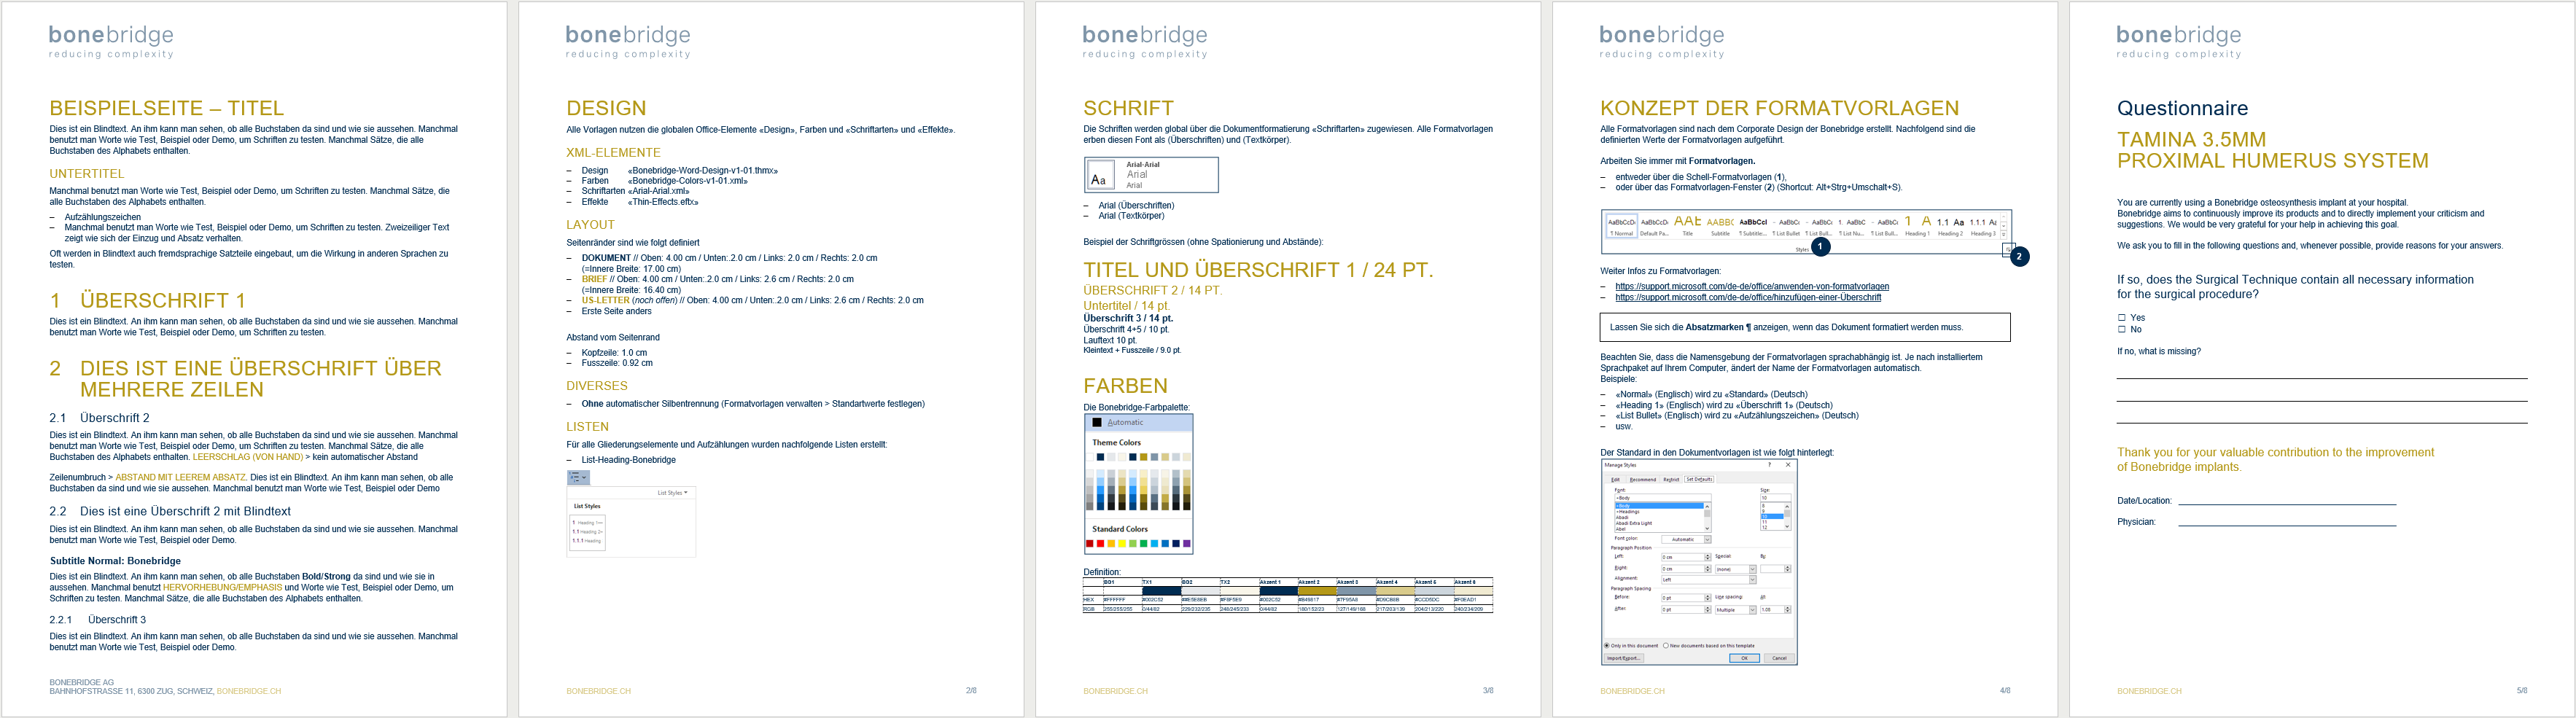
Task: Select 'Only in this document' radio button
Action: pyautogui.click(x=1607, y=645)
